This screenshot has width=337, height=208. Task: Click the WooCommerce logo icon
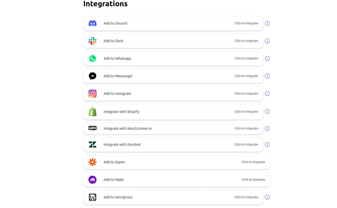coord(92,128)
